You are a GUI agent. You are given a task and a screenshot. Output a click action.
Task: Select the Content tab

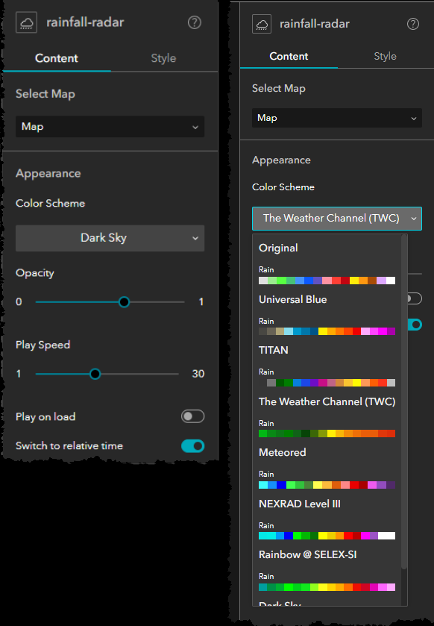point(56,58)
